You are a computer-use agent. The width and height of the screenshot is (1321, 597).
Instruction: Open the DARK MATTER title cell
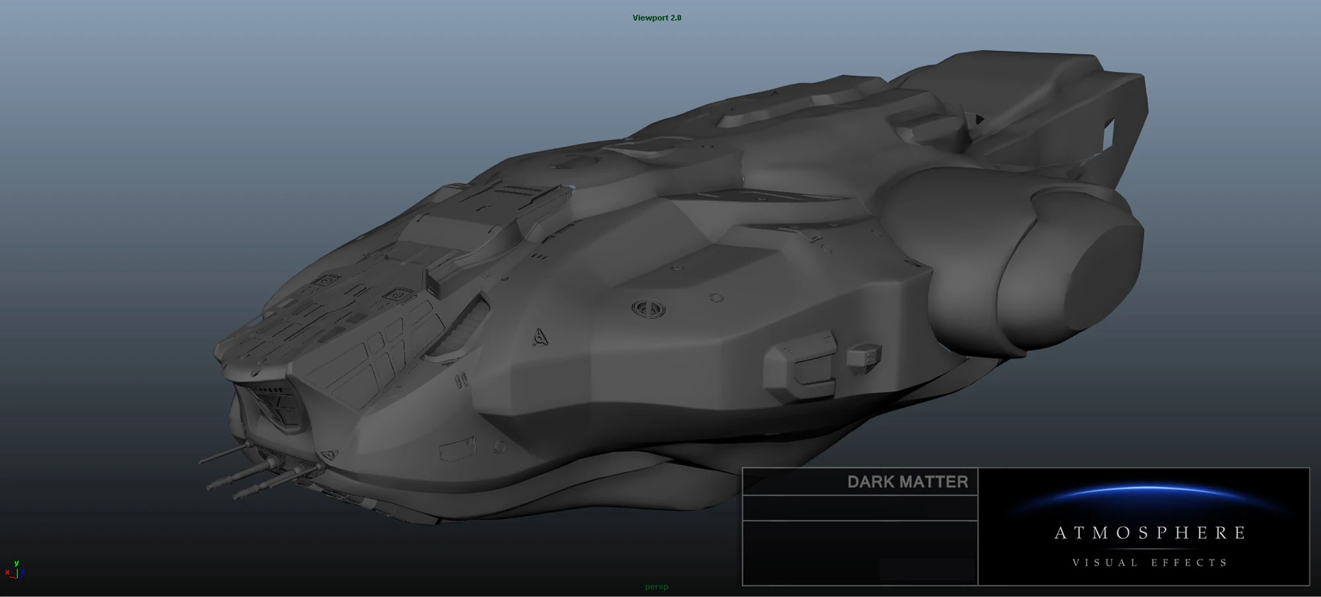908,482
